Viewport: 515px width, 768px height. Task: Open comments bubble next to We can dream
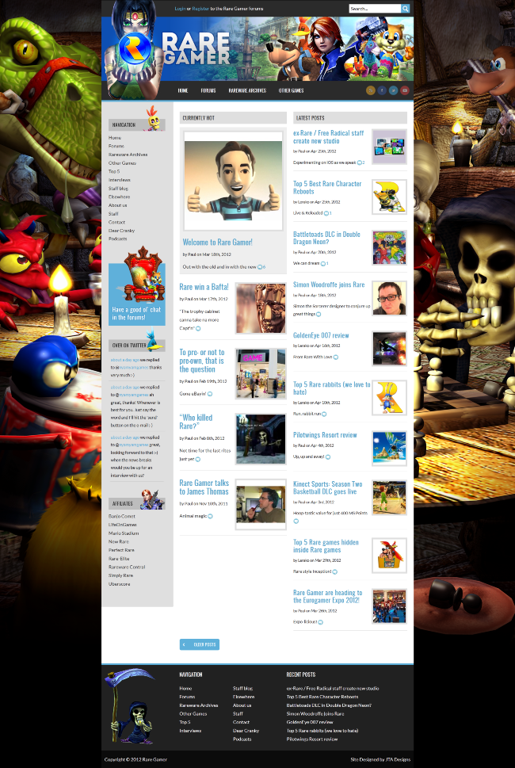pos(322,263)
